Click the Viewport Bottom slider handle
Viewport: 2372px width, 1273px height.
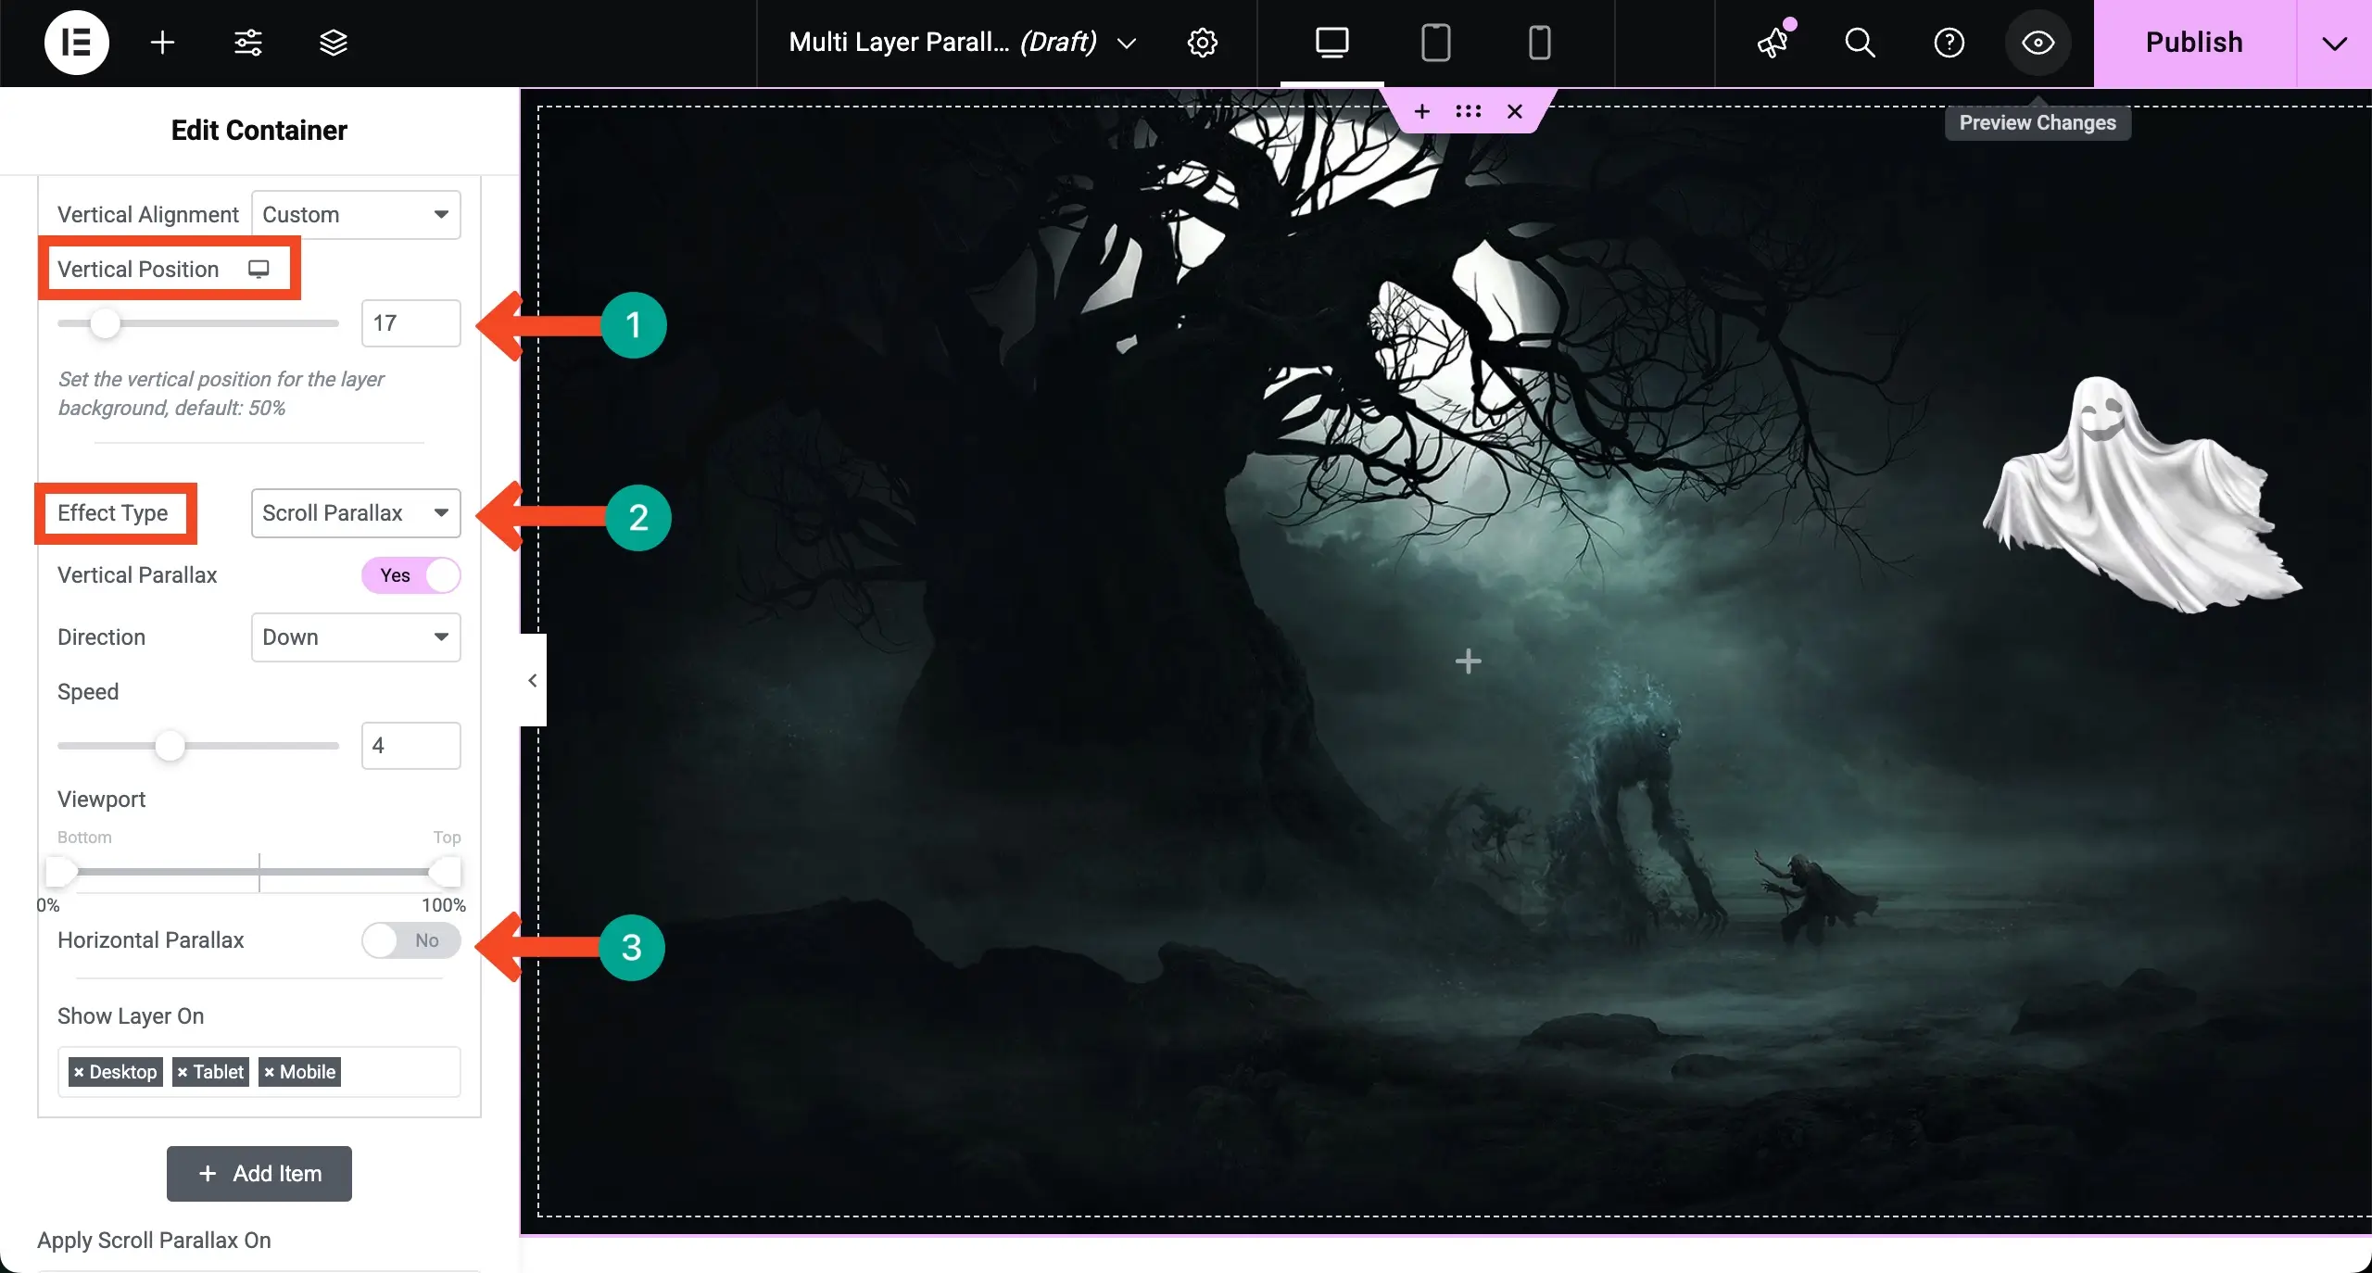point(61,872)
